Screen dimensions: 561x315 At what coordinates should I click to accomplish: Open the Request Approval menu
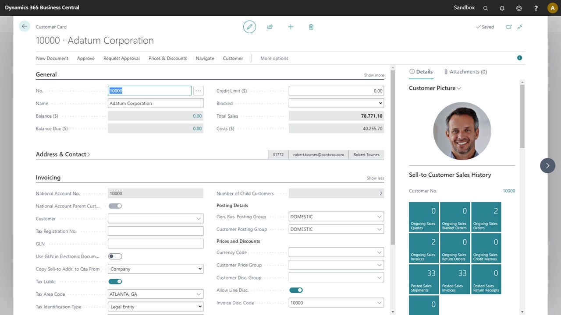click(x=121, y=58)
